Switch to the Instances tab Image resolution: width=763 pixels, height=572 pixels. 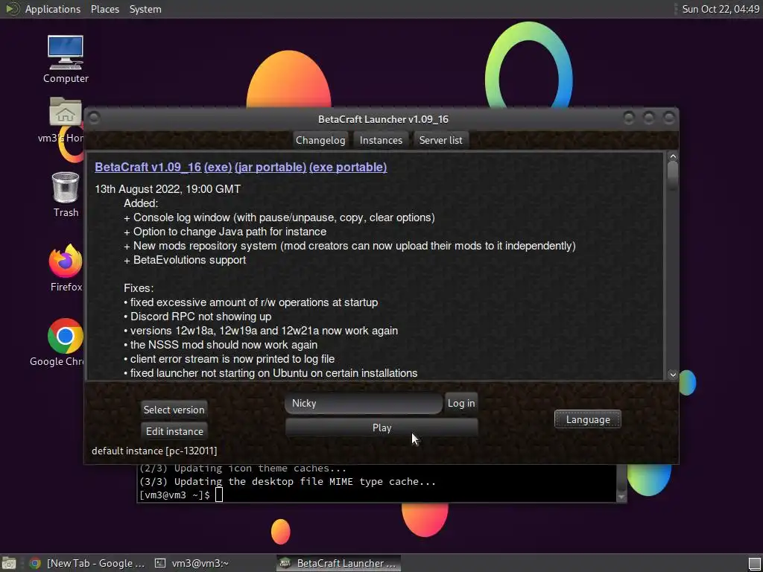coord(381,140)
